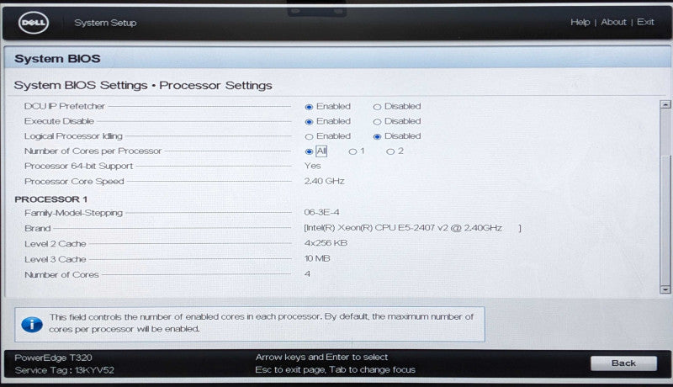
Task: Click the Service Tag text
Action: click(x=65, y=370)
